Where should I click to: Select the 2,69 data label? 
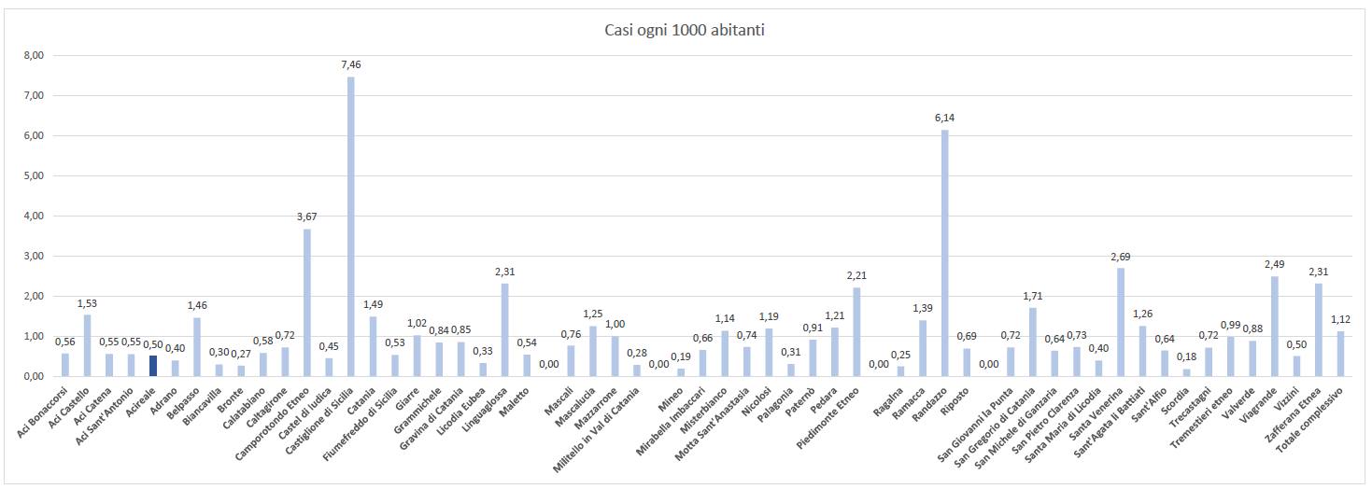[x=1120, y=256]
